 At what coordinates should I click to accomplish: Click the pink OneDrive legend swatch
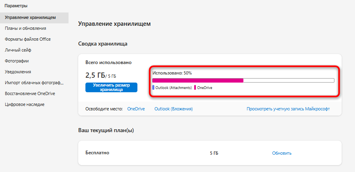click(195, 87)
